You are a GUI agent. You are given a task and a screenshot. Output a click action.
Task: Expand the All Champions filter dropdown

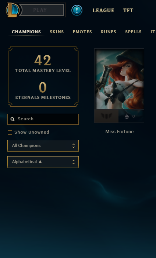tap(43, 146)
